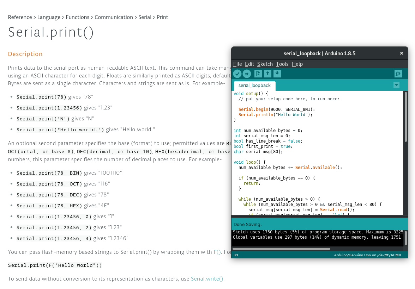Click the 'bool first_print = true;' line
Screen dimensions: 415x289
(263, 146)
